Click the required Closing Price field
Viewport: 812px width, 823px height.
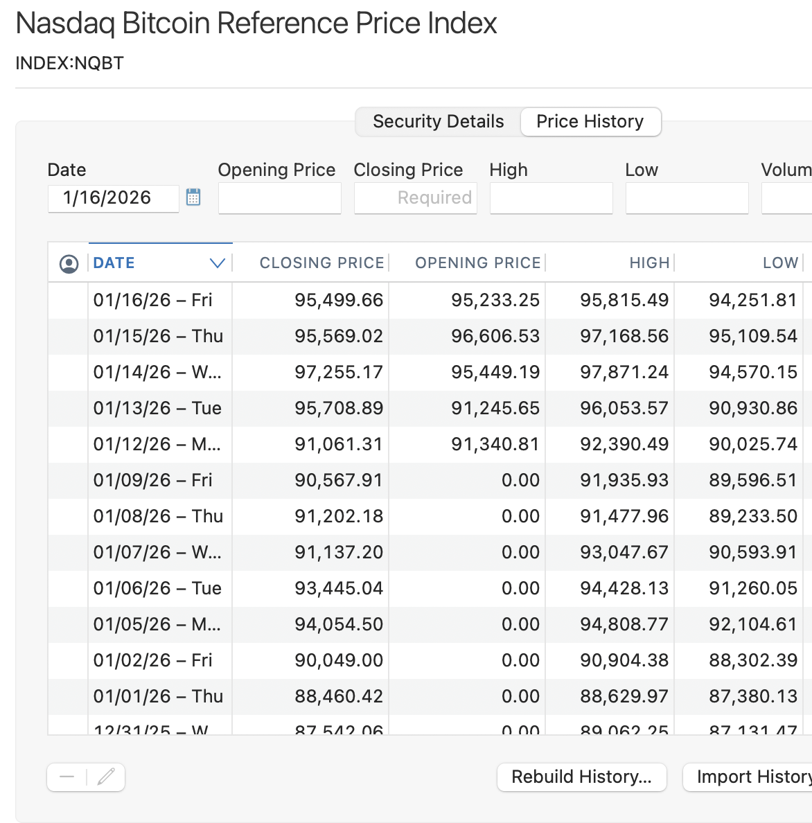(x=415, y=198)
